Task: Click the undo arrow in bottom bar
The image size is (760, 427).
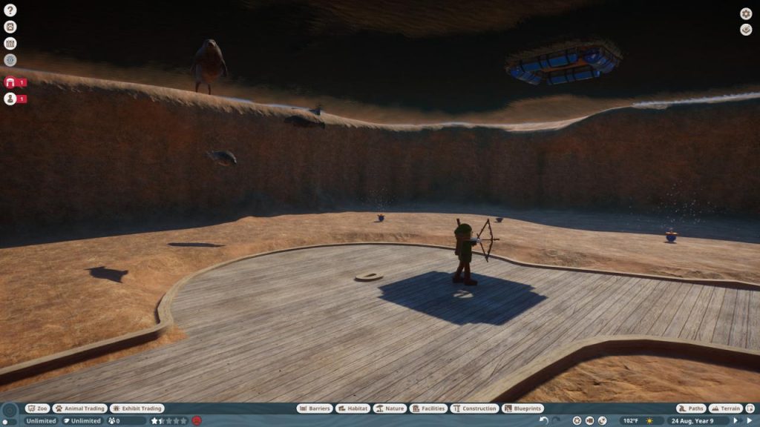Action: pos(544,421)
